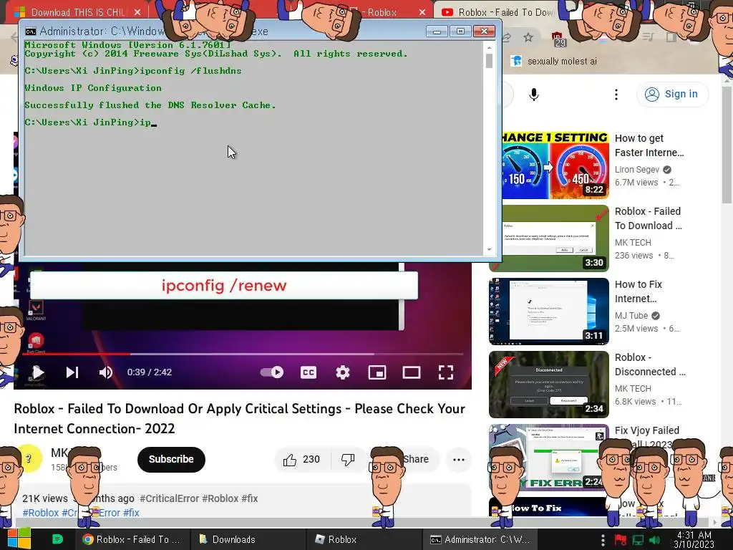The height and width of the screenshot is (550, 733).
Task: Switch to Chrome 'Roblox - Failed To' taskbar item
Action: tap(132, 539)
